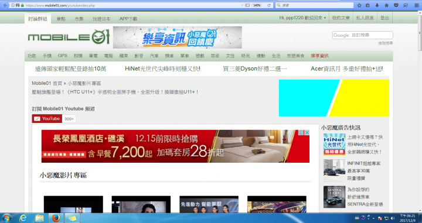The image size is (422, 223).
Task: Open the Windows Start button
Action: [x=6, y=218]
